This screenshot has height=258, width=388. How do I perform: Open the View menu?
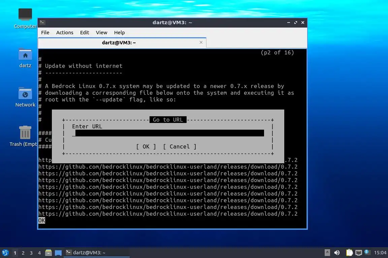pos(101,33)
